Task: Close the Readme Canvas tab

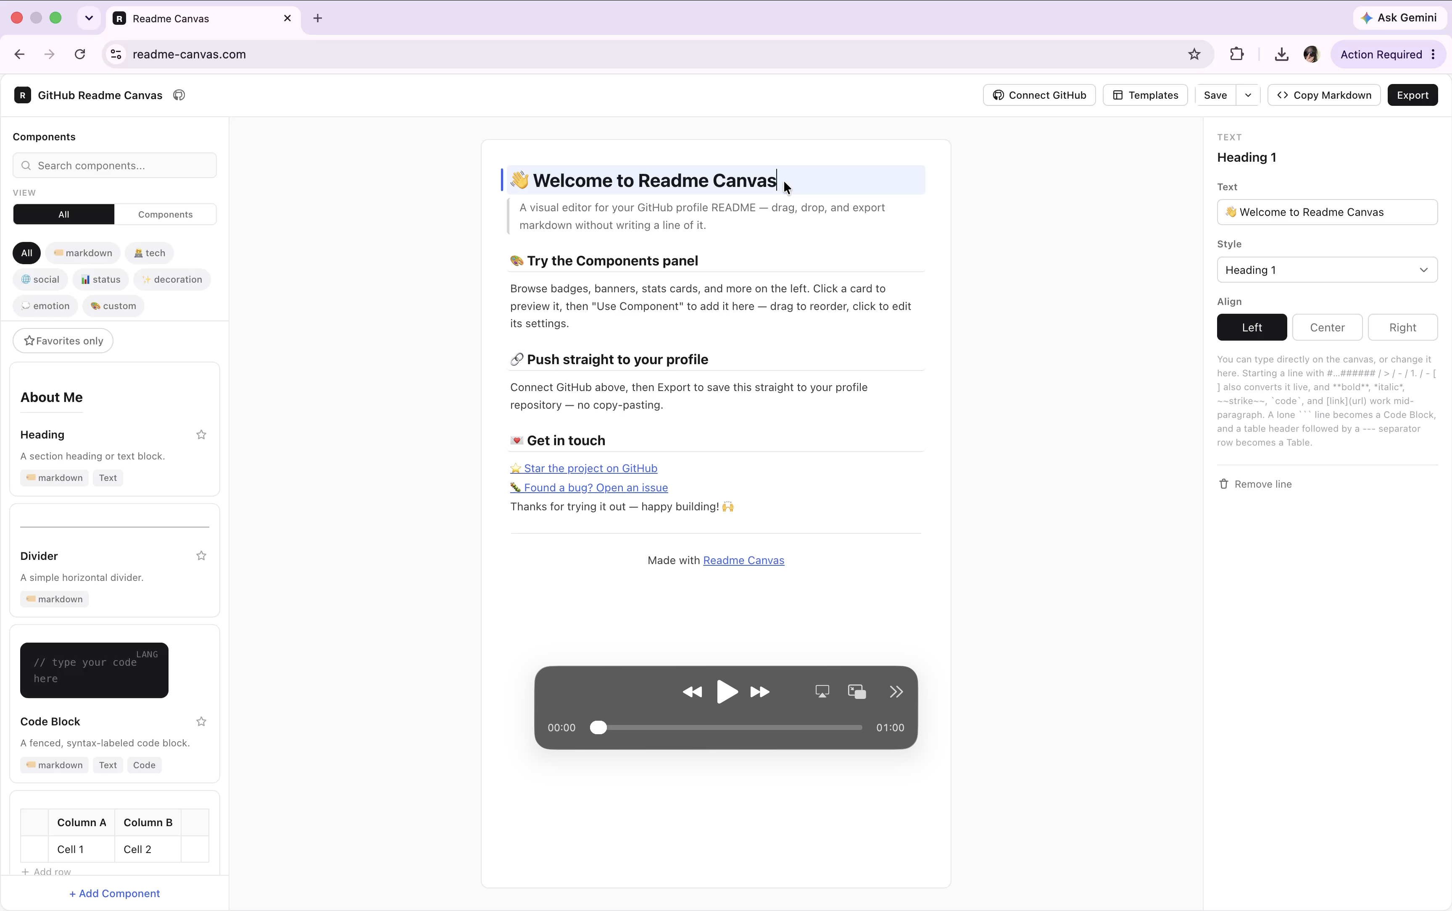Action: coord(287,18)
